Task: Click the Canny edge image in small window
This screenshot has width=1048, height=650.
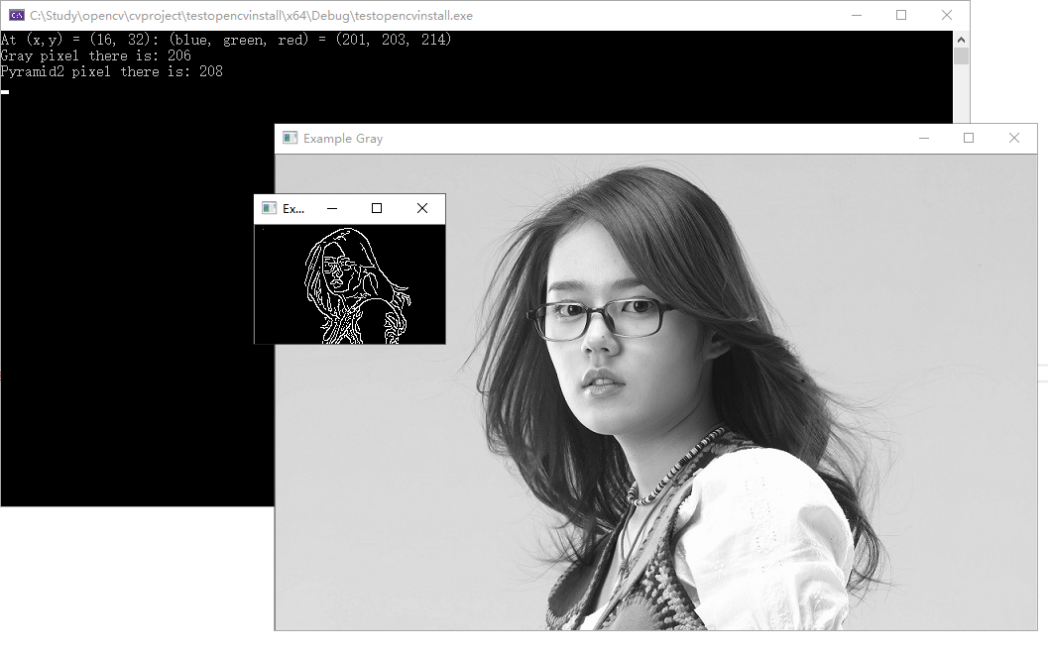Action: coord(350,284)
